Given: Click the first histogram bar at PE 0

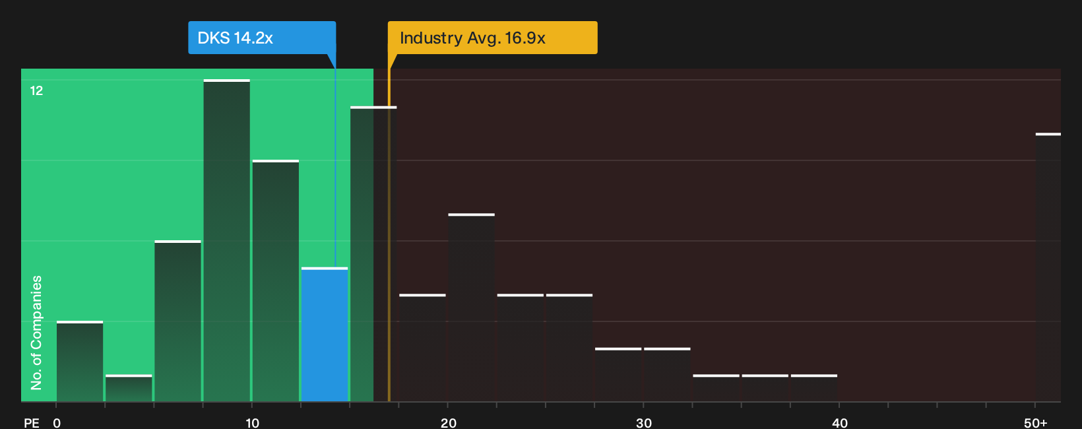Looking at the screenshot, I should (80, 361).
